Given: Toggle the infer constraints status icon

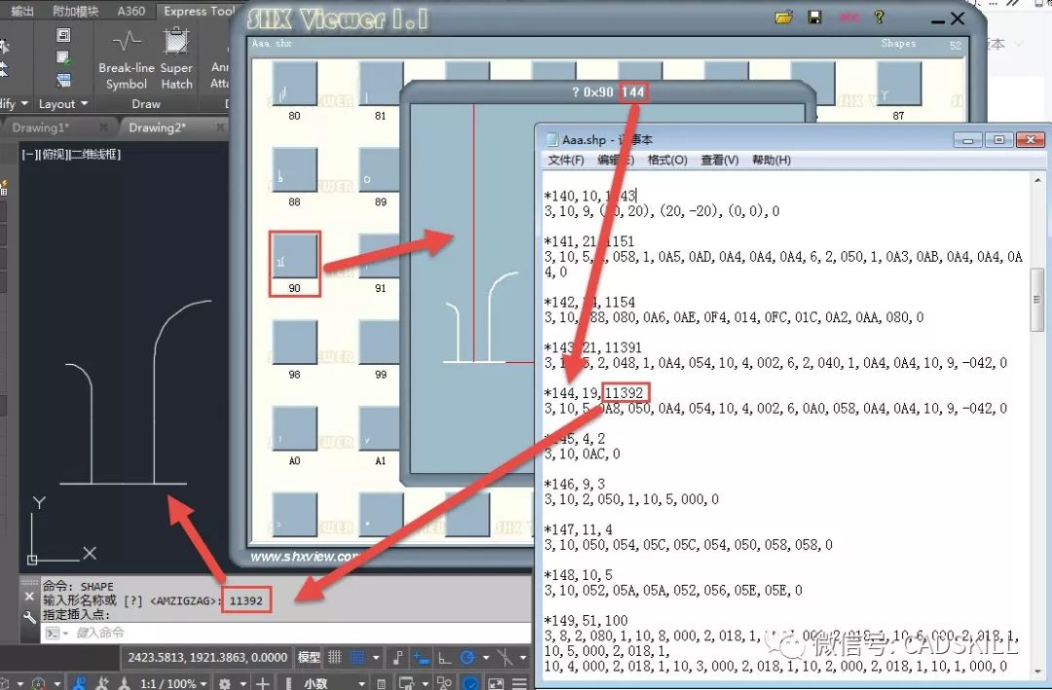Looking at the screenshot, I should tap(397, 658).
